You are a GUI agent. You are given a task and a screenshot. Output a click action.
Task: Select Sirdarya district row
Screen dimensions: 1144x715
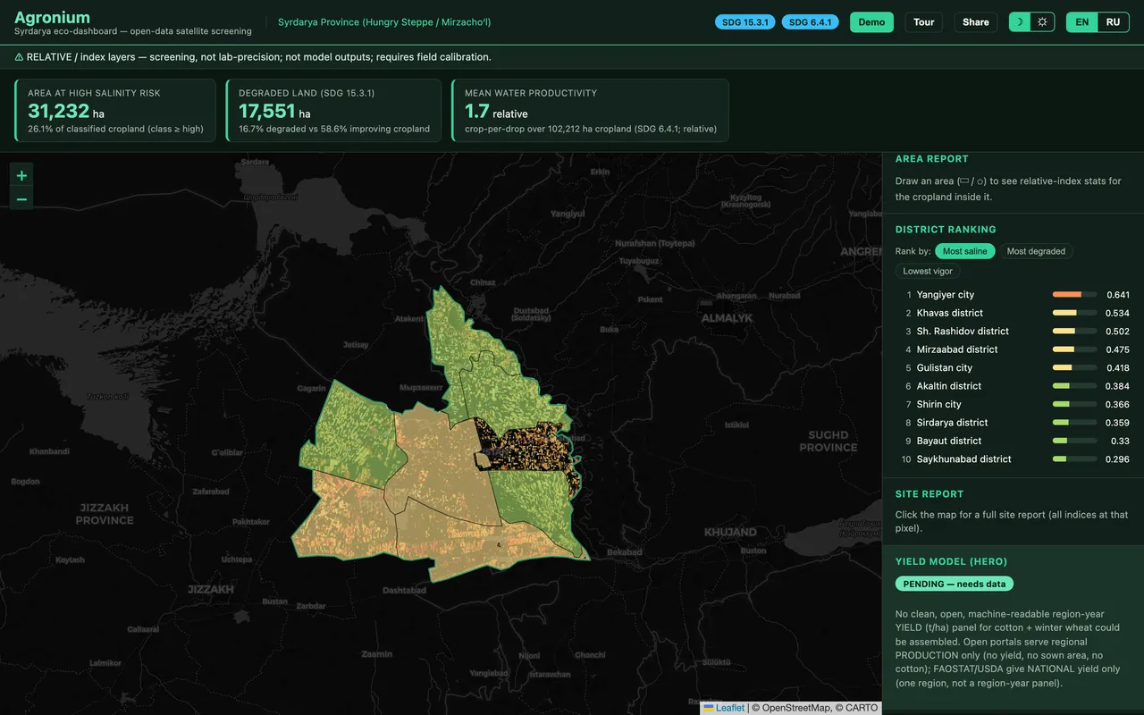tap(1014, 423)
